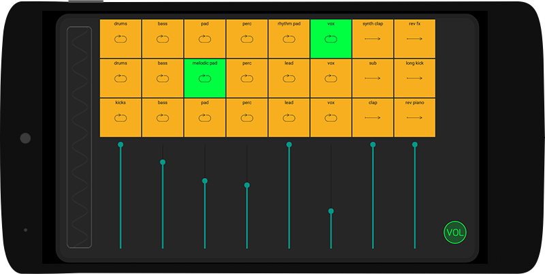
Task: Click the green VOL button
Action: 455,232
